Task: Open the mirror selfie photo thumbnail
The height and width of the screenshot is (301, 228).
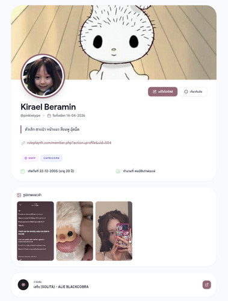Action: 114,231
